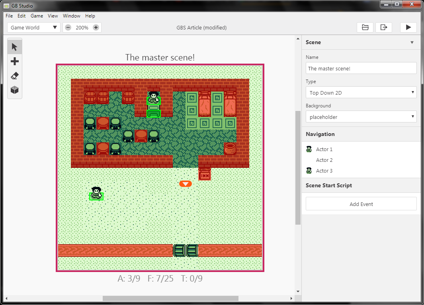Open the View menu
This screenshot has height=305, width=424.
click(53, 16)
